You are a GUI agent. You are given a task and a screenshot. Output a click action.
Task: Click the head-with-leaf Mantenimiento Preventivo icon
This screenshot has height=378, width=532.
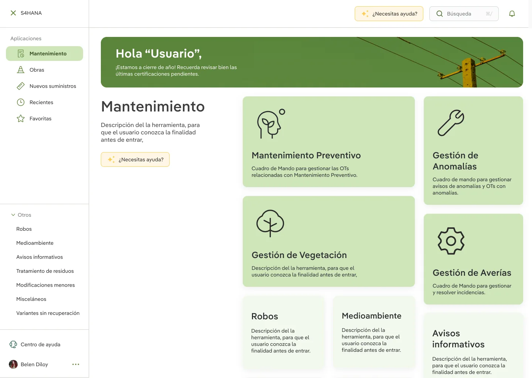271,124
